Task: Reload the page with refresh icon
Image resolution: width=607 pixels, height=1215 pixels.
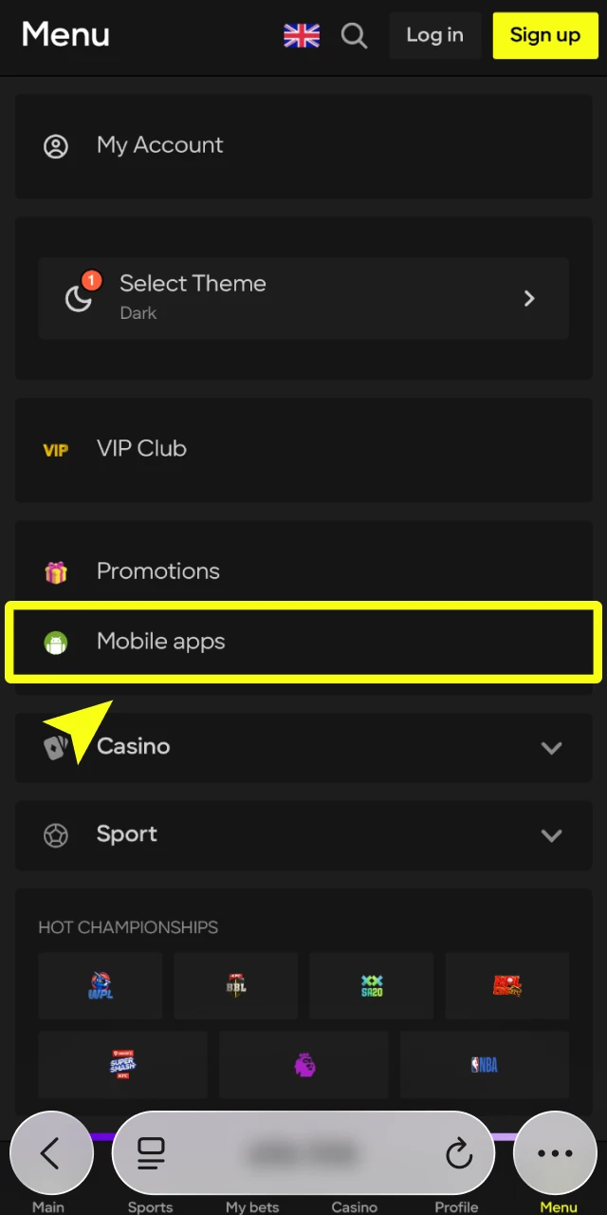Action: tap(459, 1153)
